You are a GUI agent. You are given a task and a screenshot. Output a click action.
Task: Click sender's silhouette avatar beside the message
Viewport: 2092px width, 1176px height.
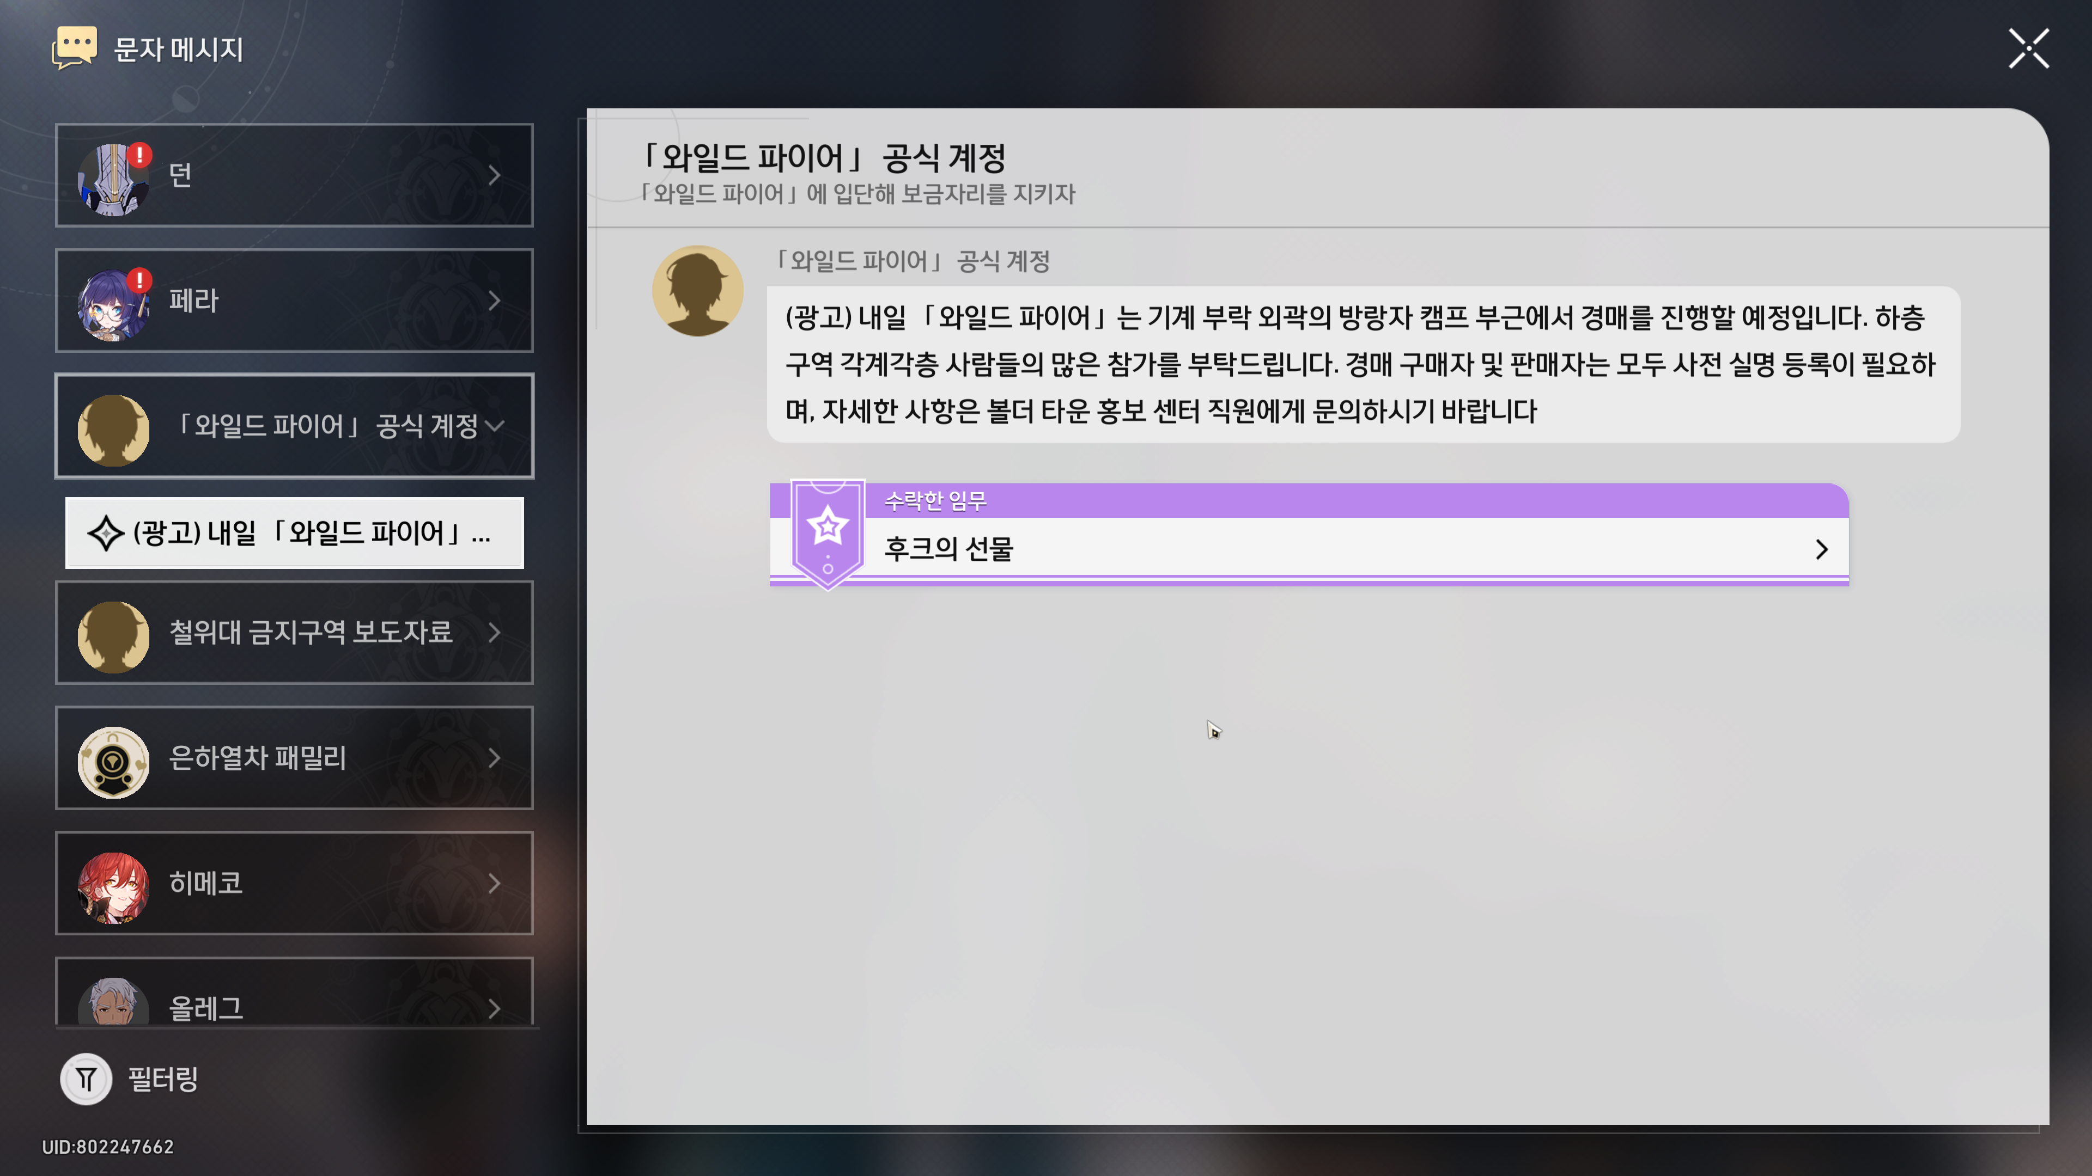coord(697,291)
